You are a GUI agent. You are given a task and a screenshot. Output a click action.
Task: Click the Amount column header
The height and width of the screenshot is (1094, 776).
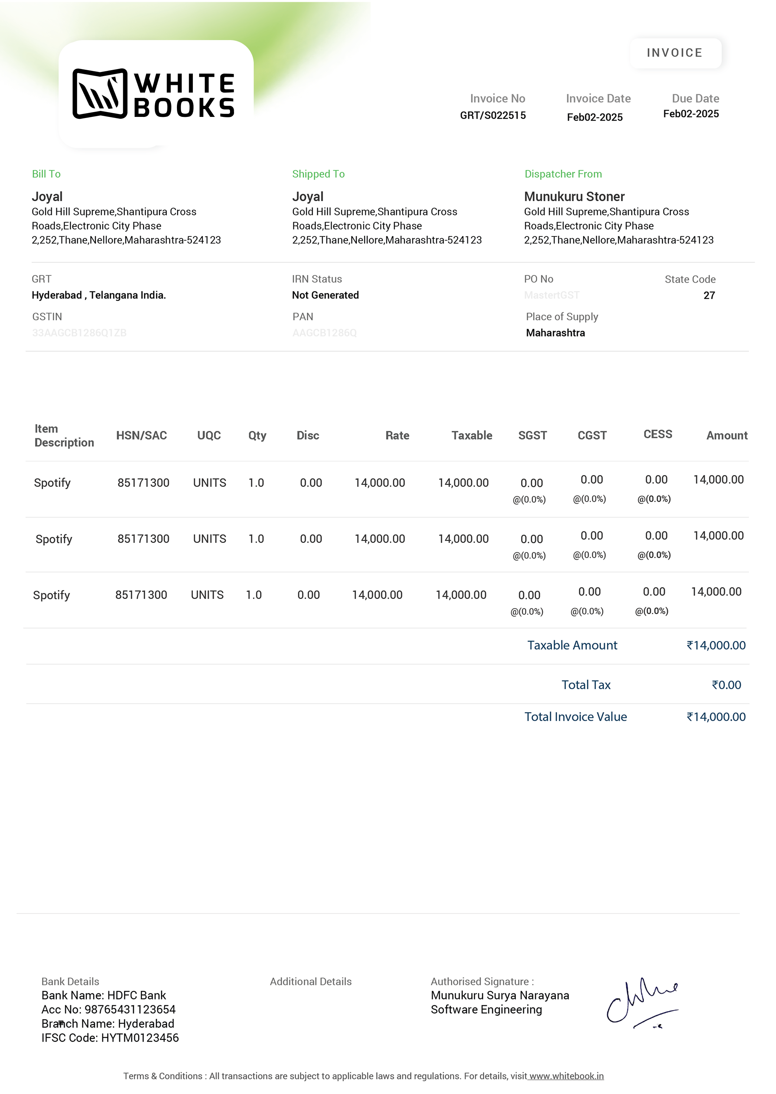727,435
